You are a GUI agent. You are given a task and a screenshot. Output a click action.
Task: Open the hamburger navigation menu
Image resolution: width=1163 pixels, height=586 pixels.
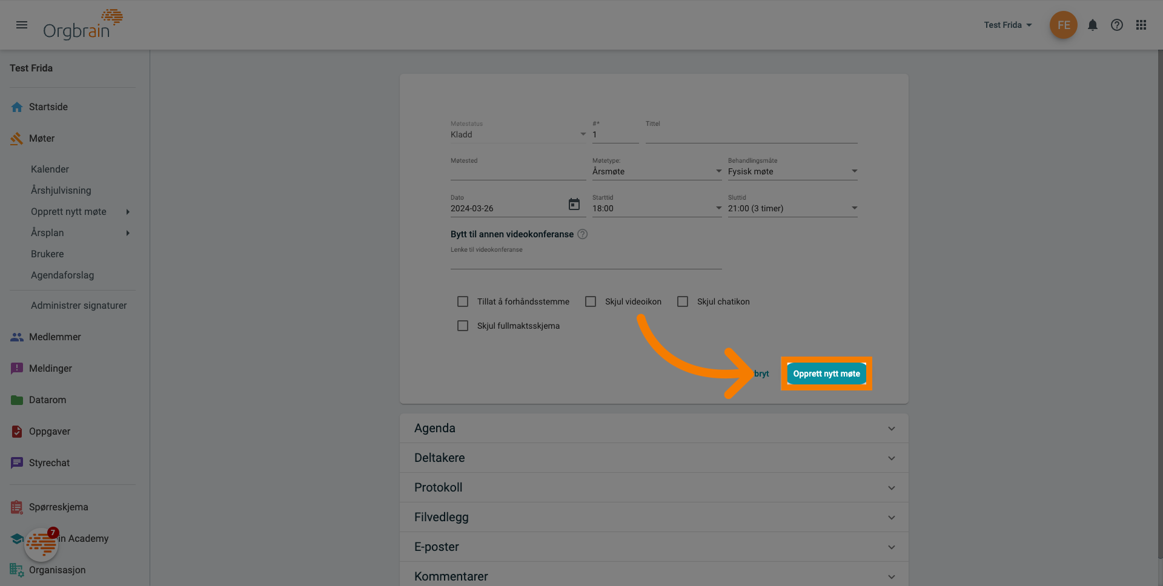(22, 25)
